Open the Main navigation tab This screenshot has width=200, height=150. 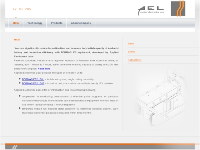point(16,23)
